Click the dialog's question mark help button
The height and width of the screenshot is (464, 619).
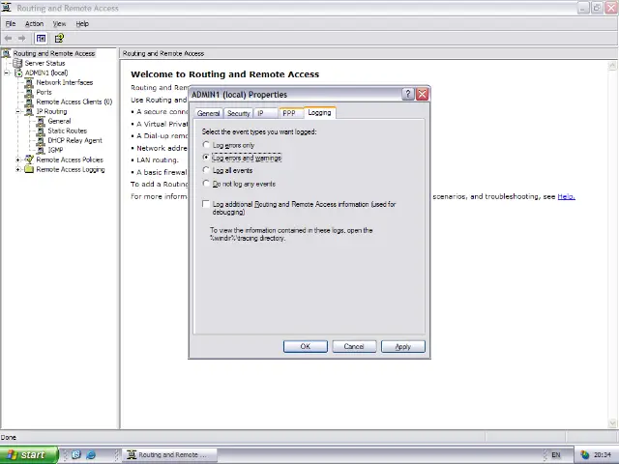(408, 95)
